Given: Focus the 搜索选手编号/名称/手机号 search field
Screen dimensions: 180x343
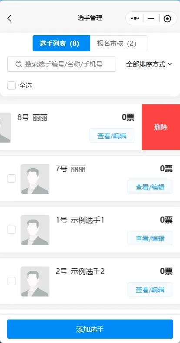Looking at the screenshot, I should point(62,64).
